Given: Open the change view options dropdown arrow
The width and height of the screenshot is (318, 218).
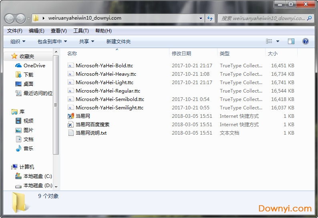Looking at the screenshot, I should tap(278, 41).
